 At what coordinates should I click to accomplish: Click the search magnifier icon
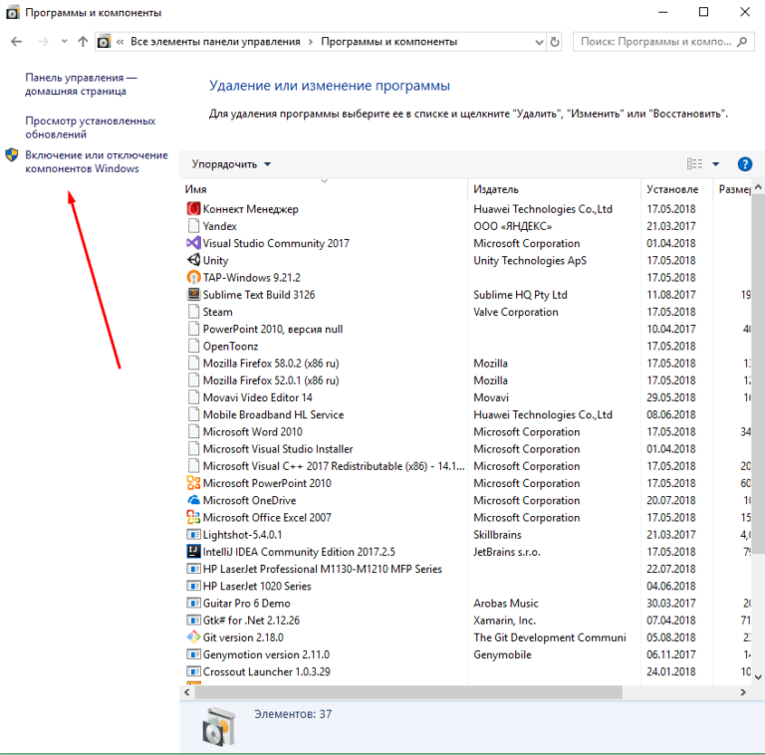coord(742,42)
